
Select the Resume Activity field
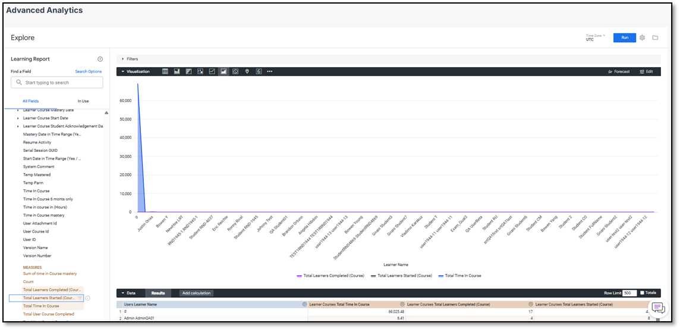pyautogui.click(x=37, y=142)
